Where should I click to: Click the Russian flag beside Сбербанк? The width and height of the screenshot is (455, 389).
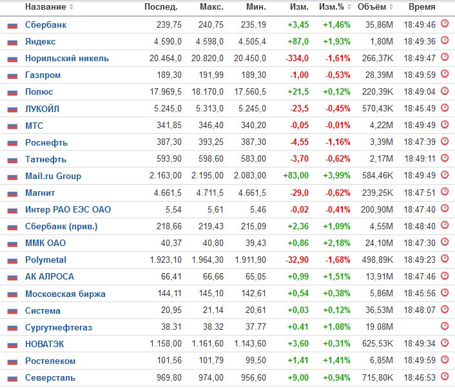coord(12,26)
